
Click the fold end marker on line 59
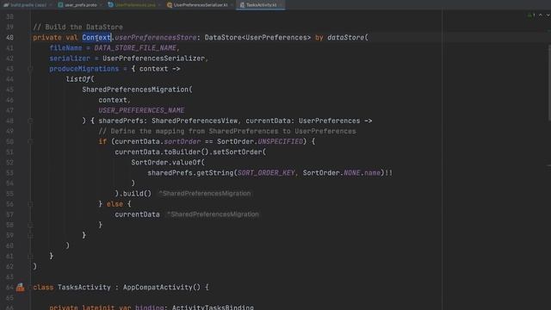coord(30,235)
